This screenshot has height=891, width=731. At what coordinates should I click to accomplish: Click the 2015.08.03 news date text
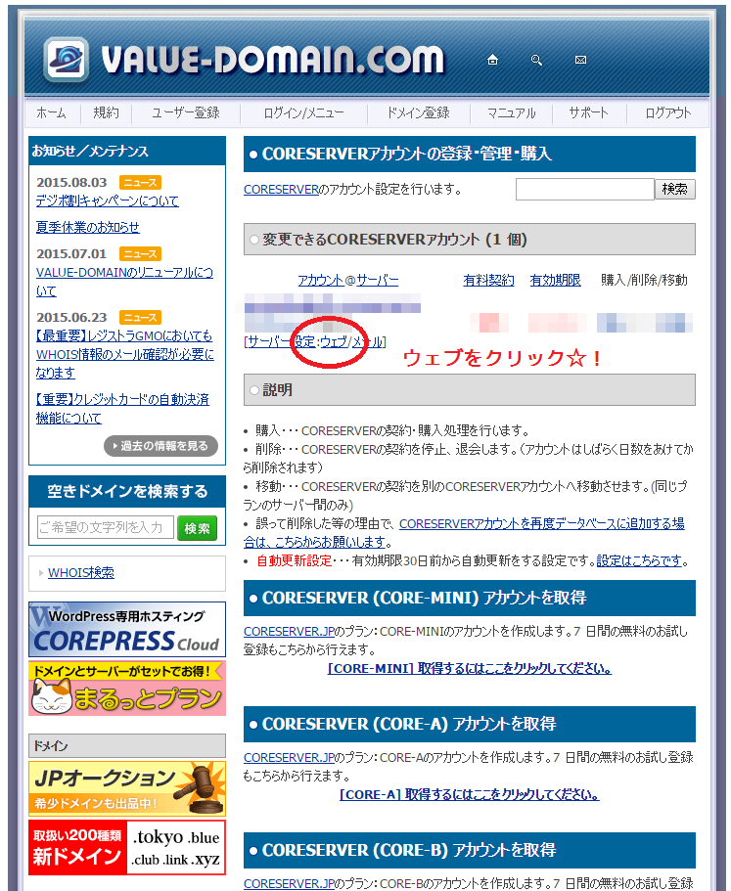click(71, 182)
